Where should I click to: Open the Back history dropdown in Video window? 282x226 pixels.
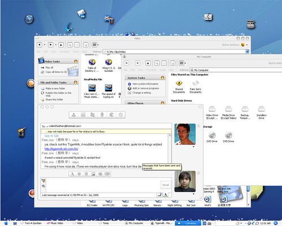[45, 45]
